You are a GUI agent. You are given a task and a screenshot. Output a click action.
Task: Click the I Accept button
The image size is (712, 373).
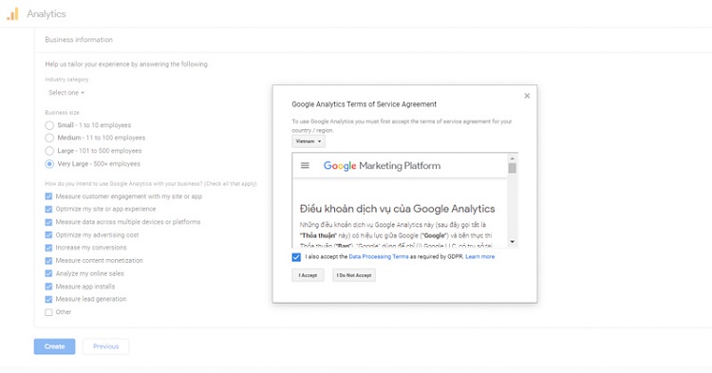coord(308,275)
